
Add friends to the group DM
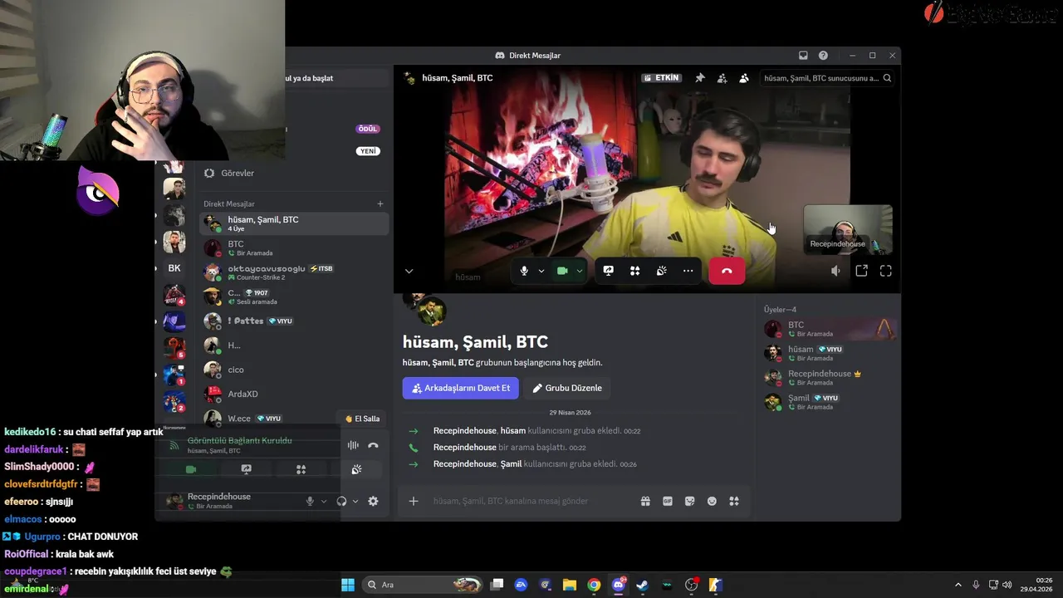point(722,78)
